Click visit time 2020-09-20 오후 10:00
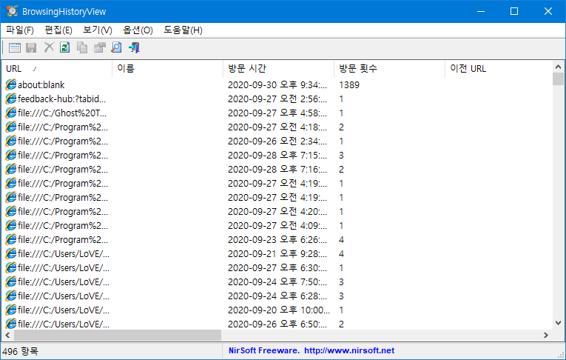The height and width of the screenshot is (360, 566). (x=279, y=310)
